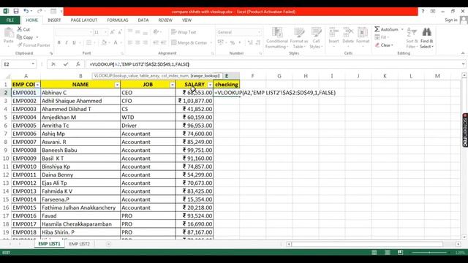Click the Save icon in quick access toolbar

click(16, 12)
